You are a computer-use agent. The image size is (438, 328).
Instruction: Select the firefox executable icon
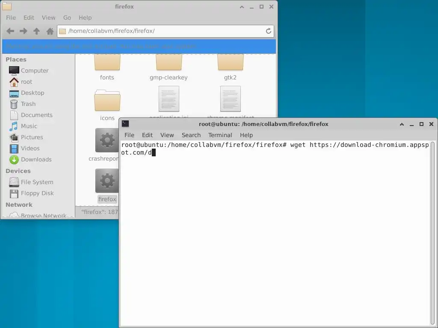point(107,181)
